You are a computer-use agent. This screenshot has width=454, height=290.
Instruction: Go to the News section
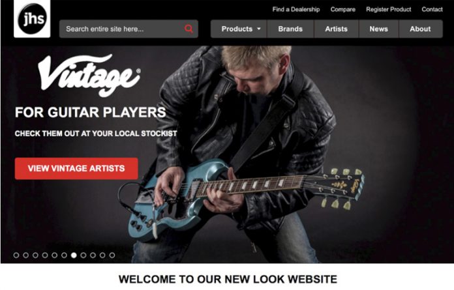point(379,29)
